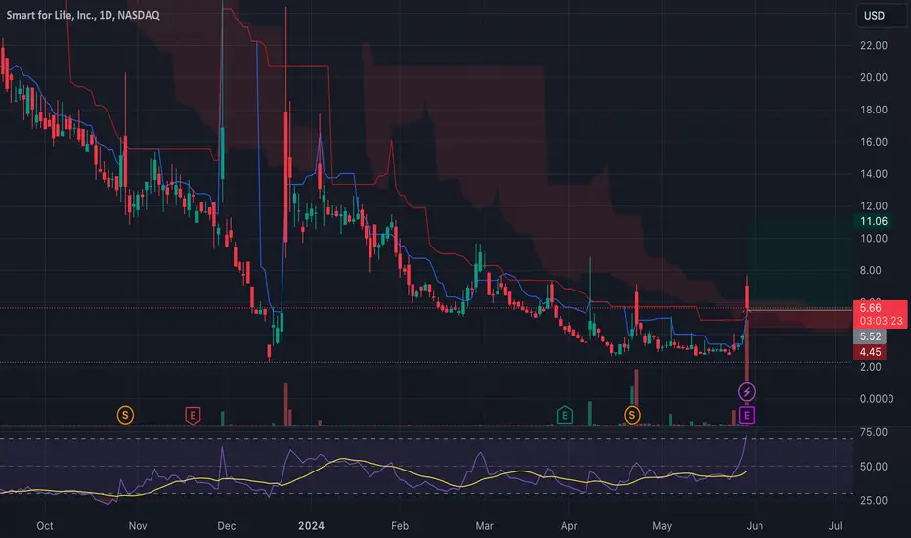Click the 14.00 price axis label
Viewport: 911px width, 538px height.
[x=874, y=173]
